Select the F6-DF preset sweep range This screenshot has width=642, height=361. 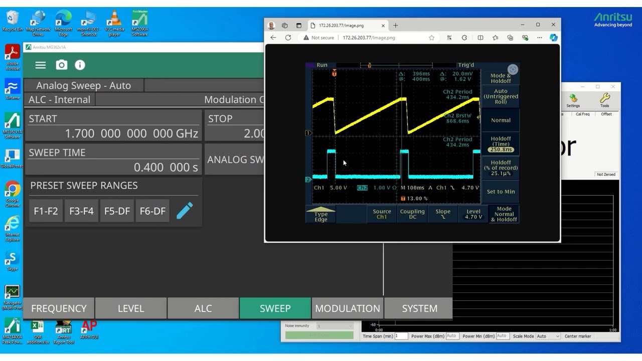152,211
